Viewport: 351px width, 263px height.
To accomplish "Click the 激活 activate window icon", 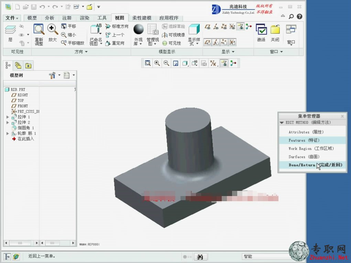I will (261, 30).
